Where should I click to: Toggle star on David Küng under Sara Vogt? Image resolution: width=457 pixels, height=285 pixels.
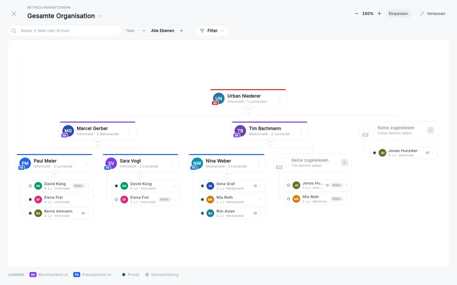click(116, 186)
